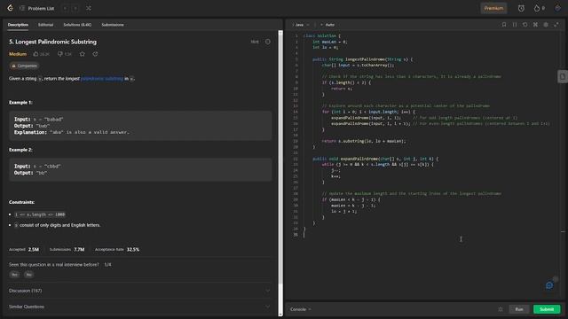This screenshot has width=568, height=319.
Task: Expand the Console panel
Action: [300, 309]
